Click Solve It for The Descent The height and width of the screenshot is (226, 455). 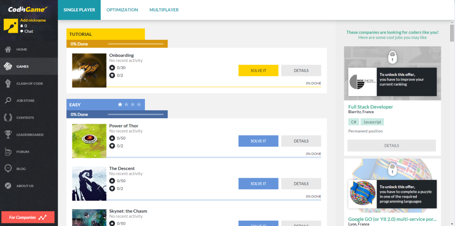coord(258,183)
